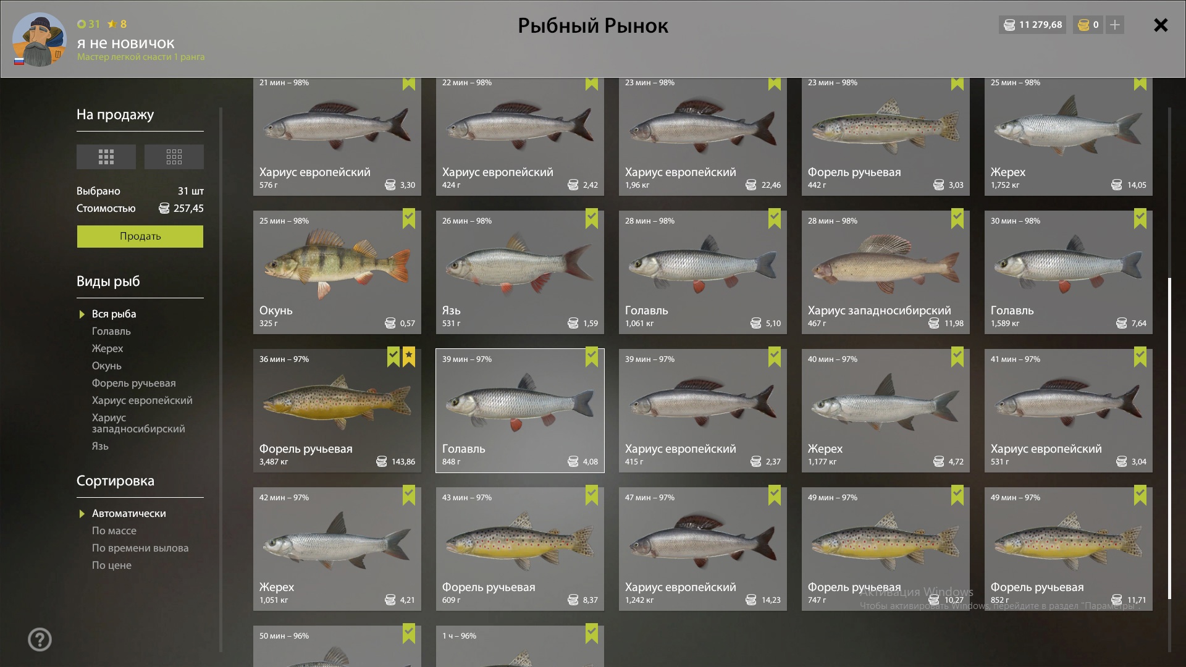Viewport: 1186px width, 667px height.
Task: Toggle the checkmark on Язь 531 г card
Action: pos(592,219)
